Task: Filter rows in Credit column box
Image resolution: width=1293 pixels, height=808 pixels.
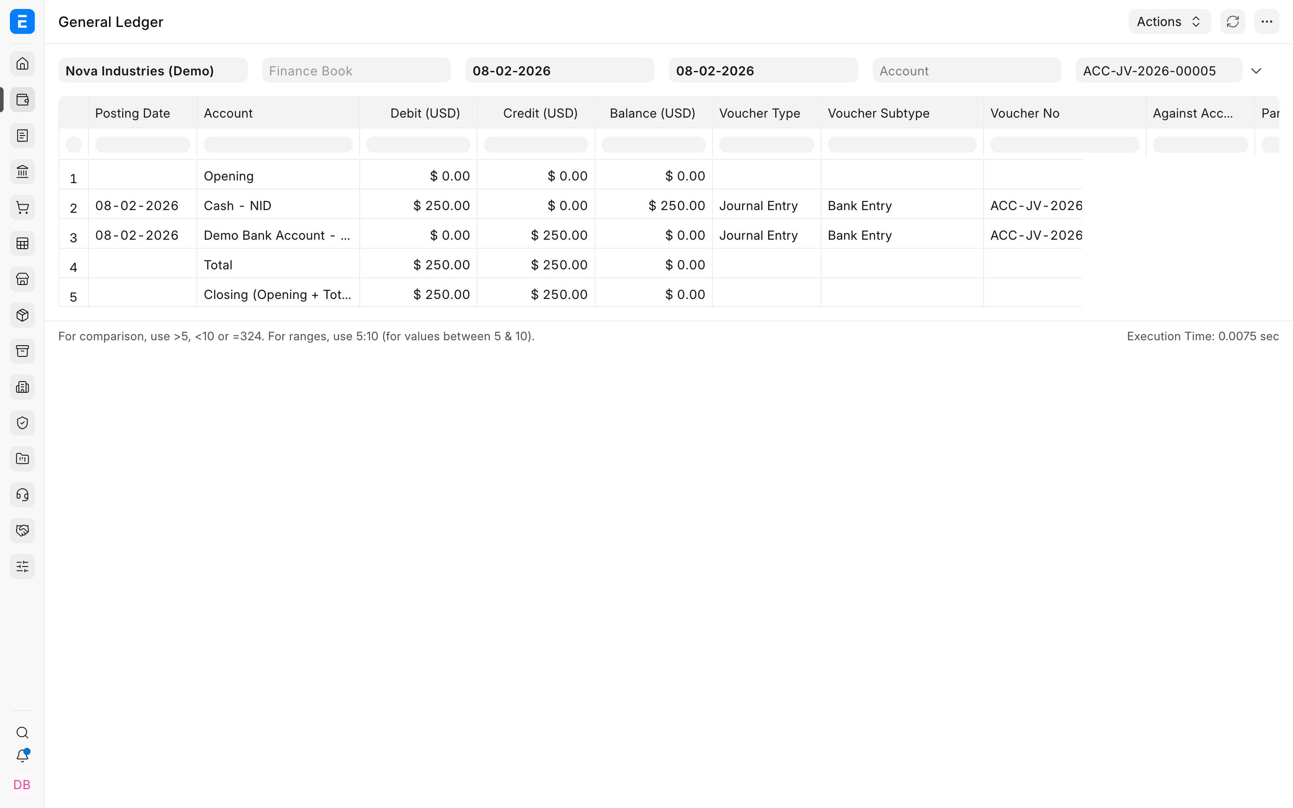Action: pos(536,144)
